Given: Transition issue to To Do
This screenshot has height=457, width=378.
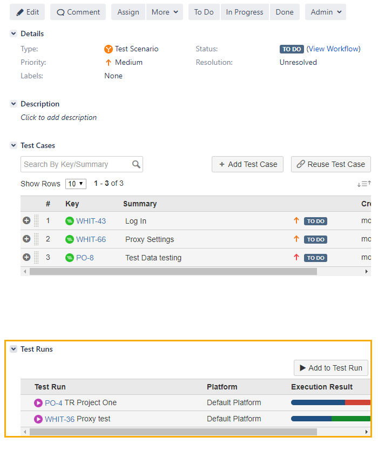Looking at the screenshot, I should click(x=204, y=12).
